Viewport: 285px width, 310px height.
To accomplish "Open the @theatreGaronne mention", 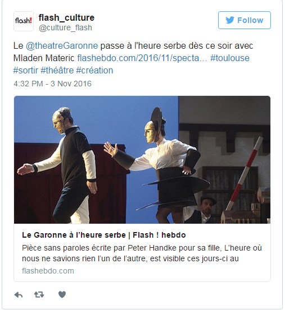I will (x=62, y=46).
